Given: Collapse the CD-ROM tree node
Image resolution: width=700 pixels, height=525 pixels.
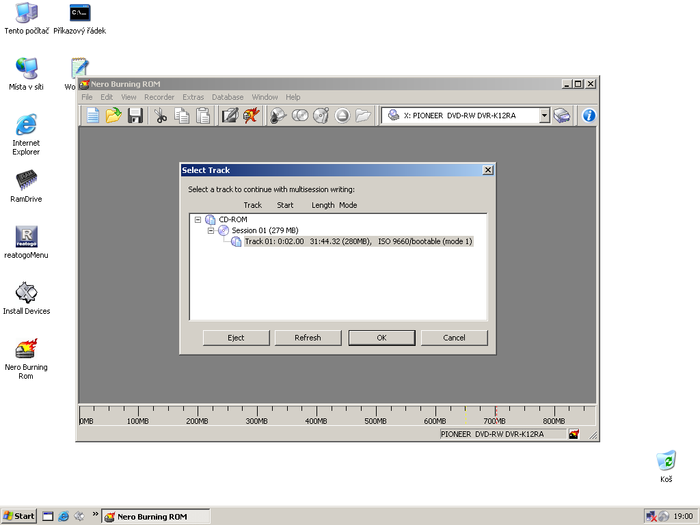Looking at the screenshot, I should click(x=198, y=219).
